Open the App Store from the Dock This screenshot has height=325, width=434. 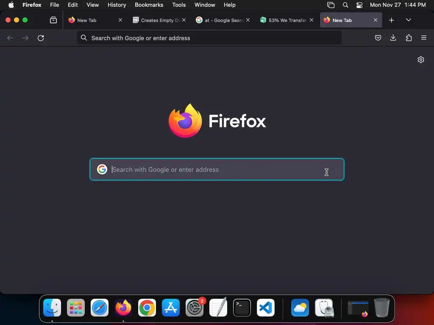click(x=171, y=308)
